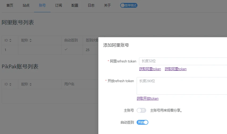Sort 阿里账号列表 by the ID column
Screen dimensions: 227x134
10,40
